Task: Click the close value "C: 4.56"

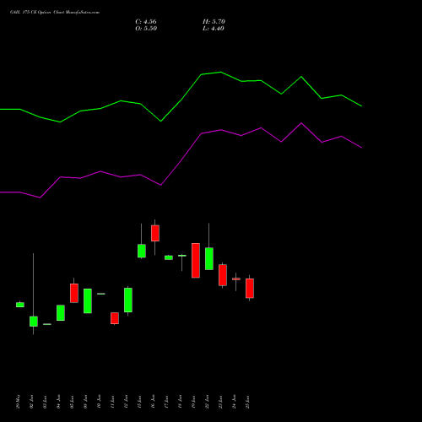Action: click(146, 22)
